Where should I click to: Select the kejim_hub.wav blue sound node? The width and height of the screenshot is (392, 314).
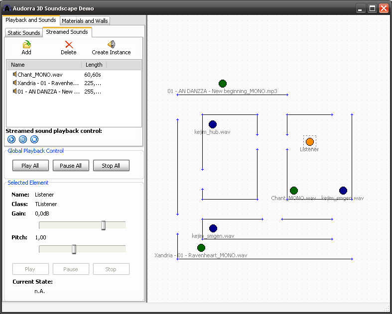213,124
